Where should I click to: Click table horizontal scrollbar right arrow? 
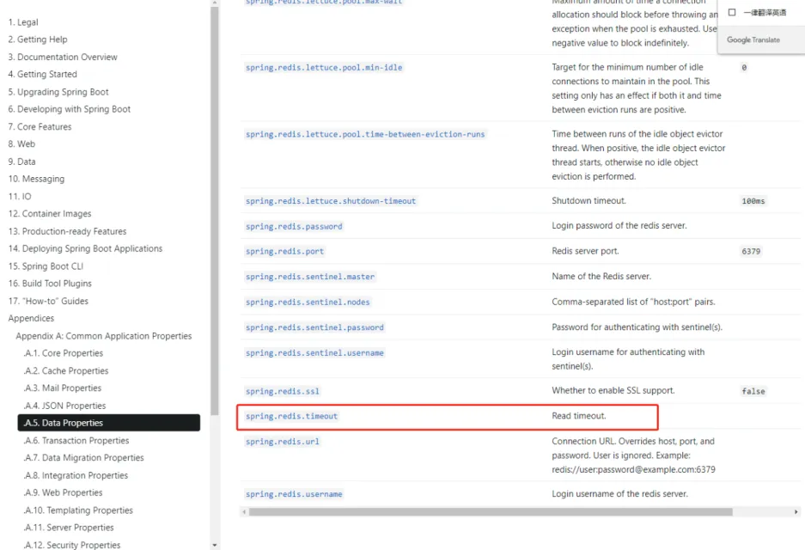tap(796, 512)
